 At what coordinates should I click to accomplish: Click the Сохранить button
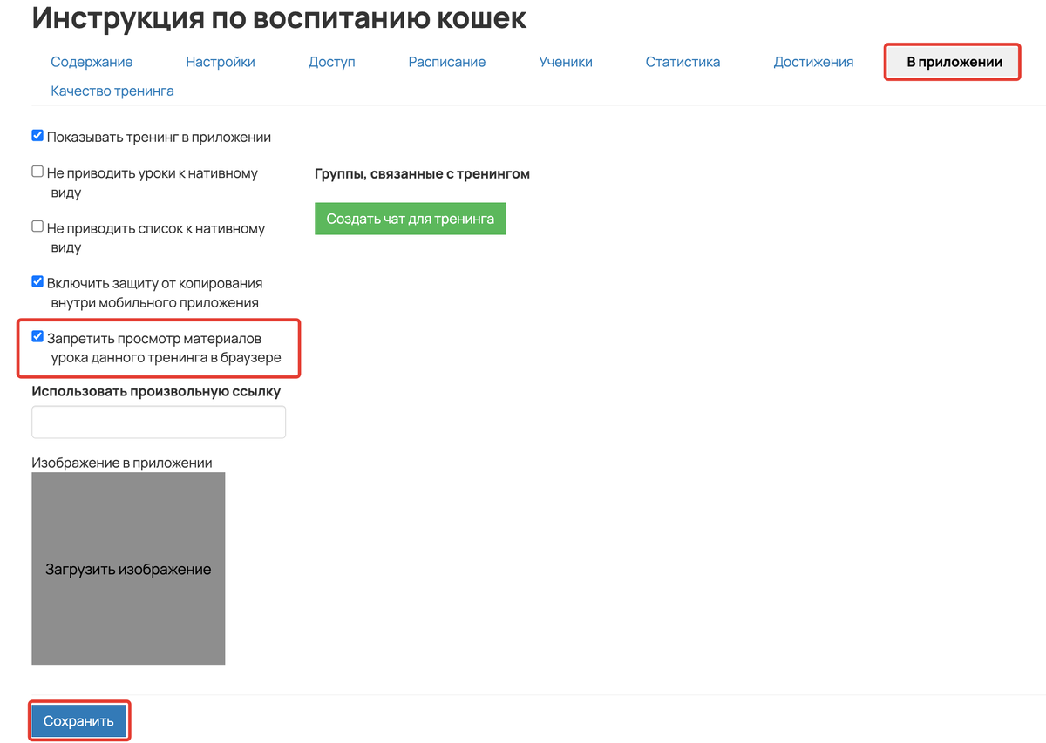click(79, 721)
